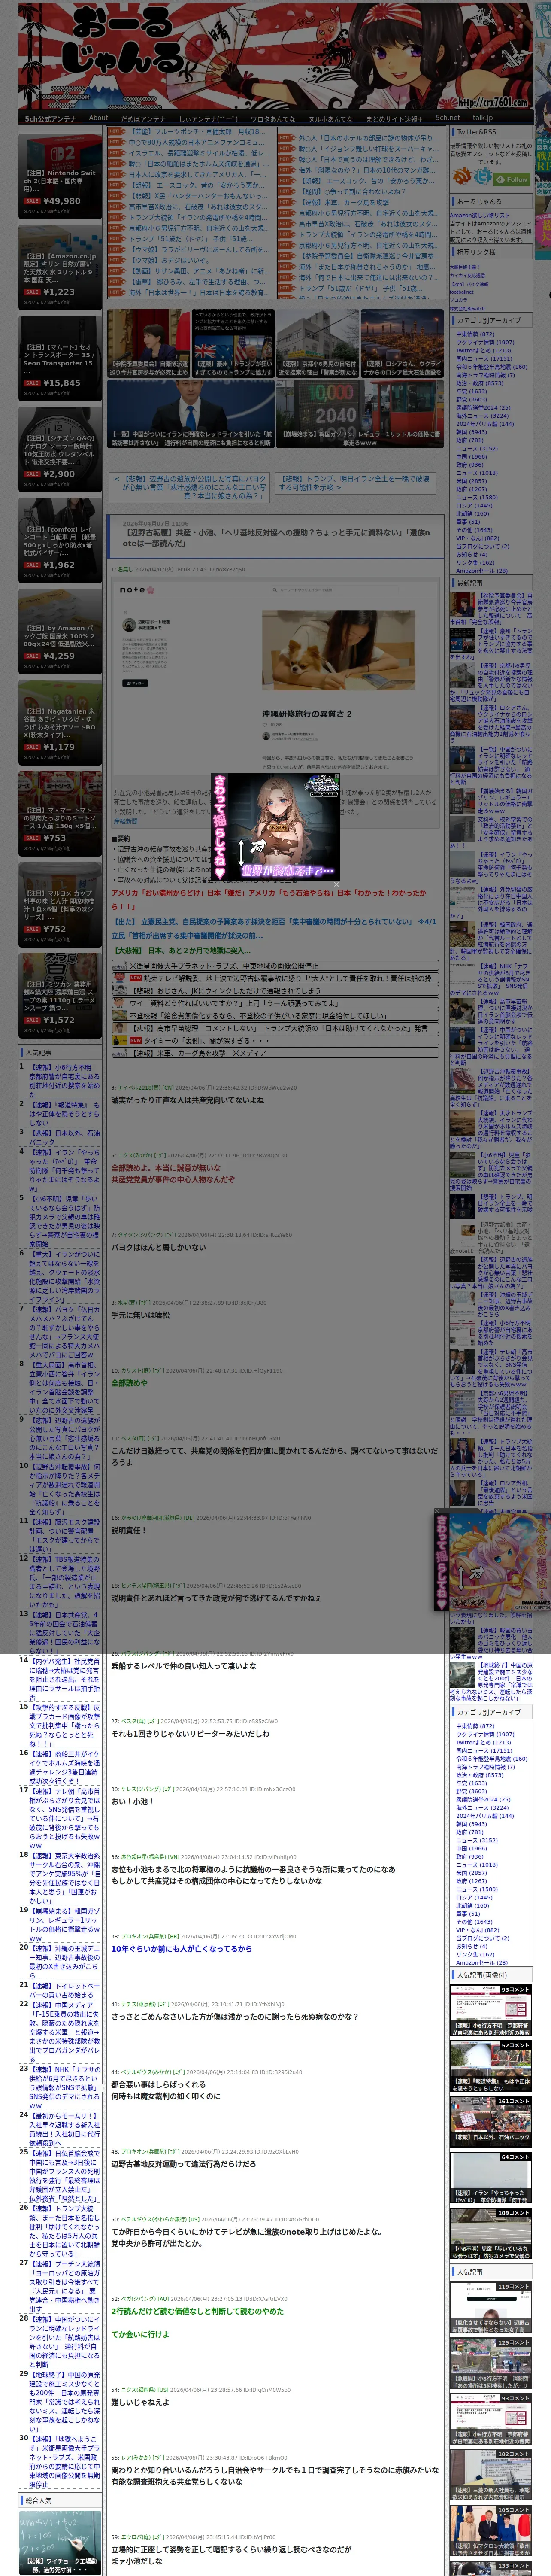
Task: Open the シチズン Q&Q ¥2,900 watch ad
Action: pos(60,449)
